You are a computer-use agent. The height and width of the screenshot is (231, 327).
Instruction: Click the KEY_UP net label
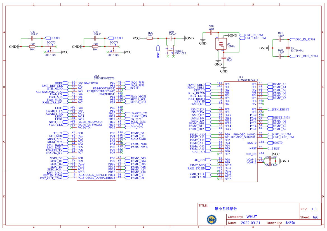[x=199, y=90]
